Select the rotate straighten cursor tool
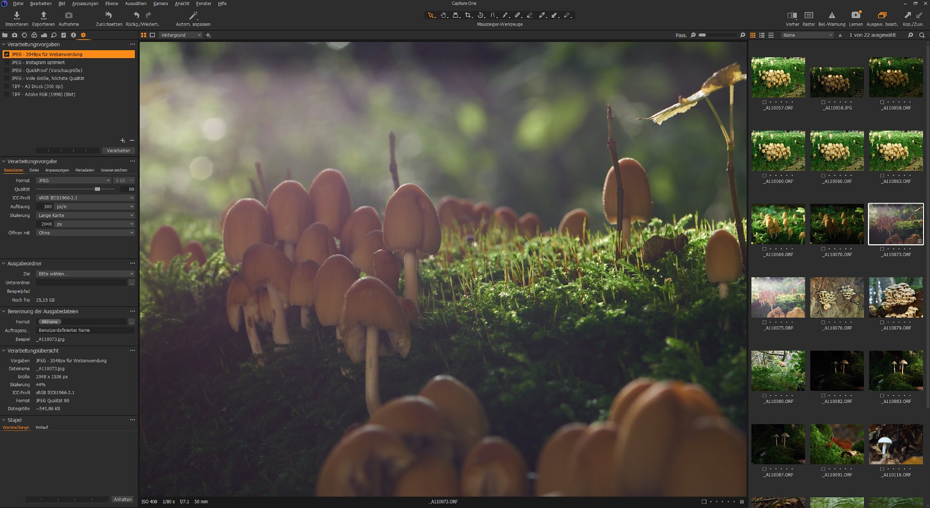 click(x=481, y=15)
